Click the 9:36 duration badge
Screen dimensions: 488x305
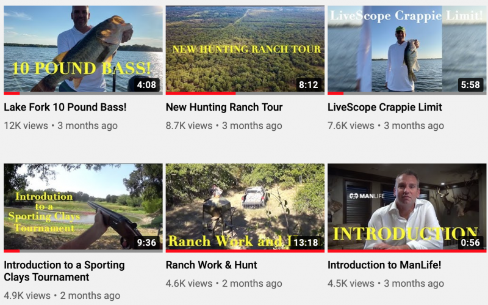pyautogui.click(x=146, y=242)
